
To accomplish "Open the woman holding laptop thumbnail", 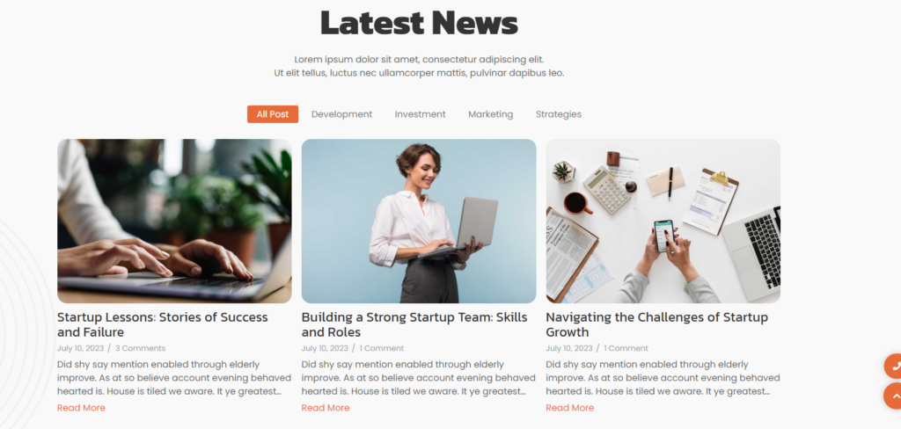I will pyautogui.click(x=419, y=222).
